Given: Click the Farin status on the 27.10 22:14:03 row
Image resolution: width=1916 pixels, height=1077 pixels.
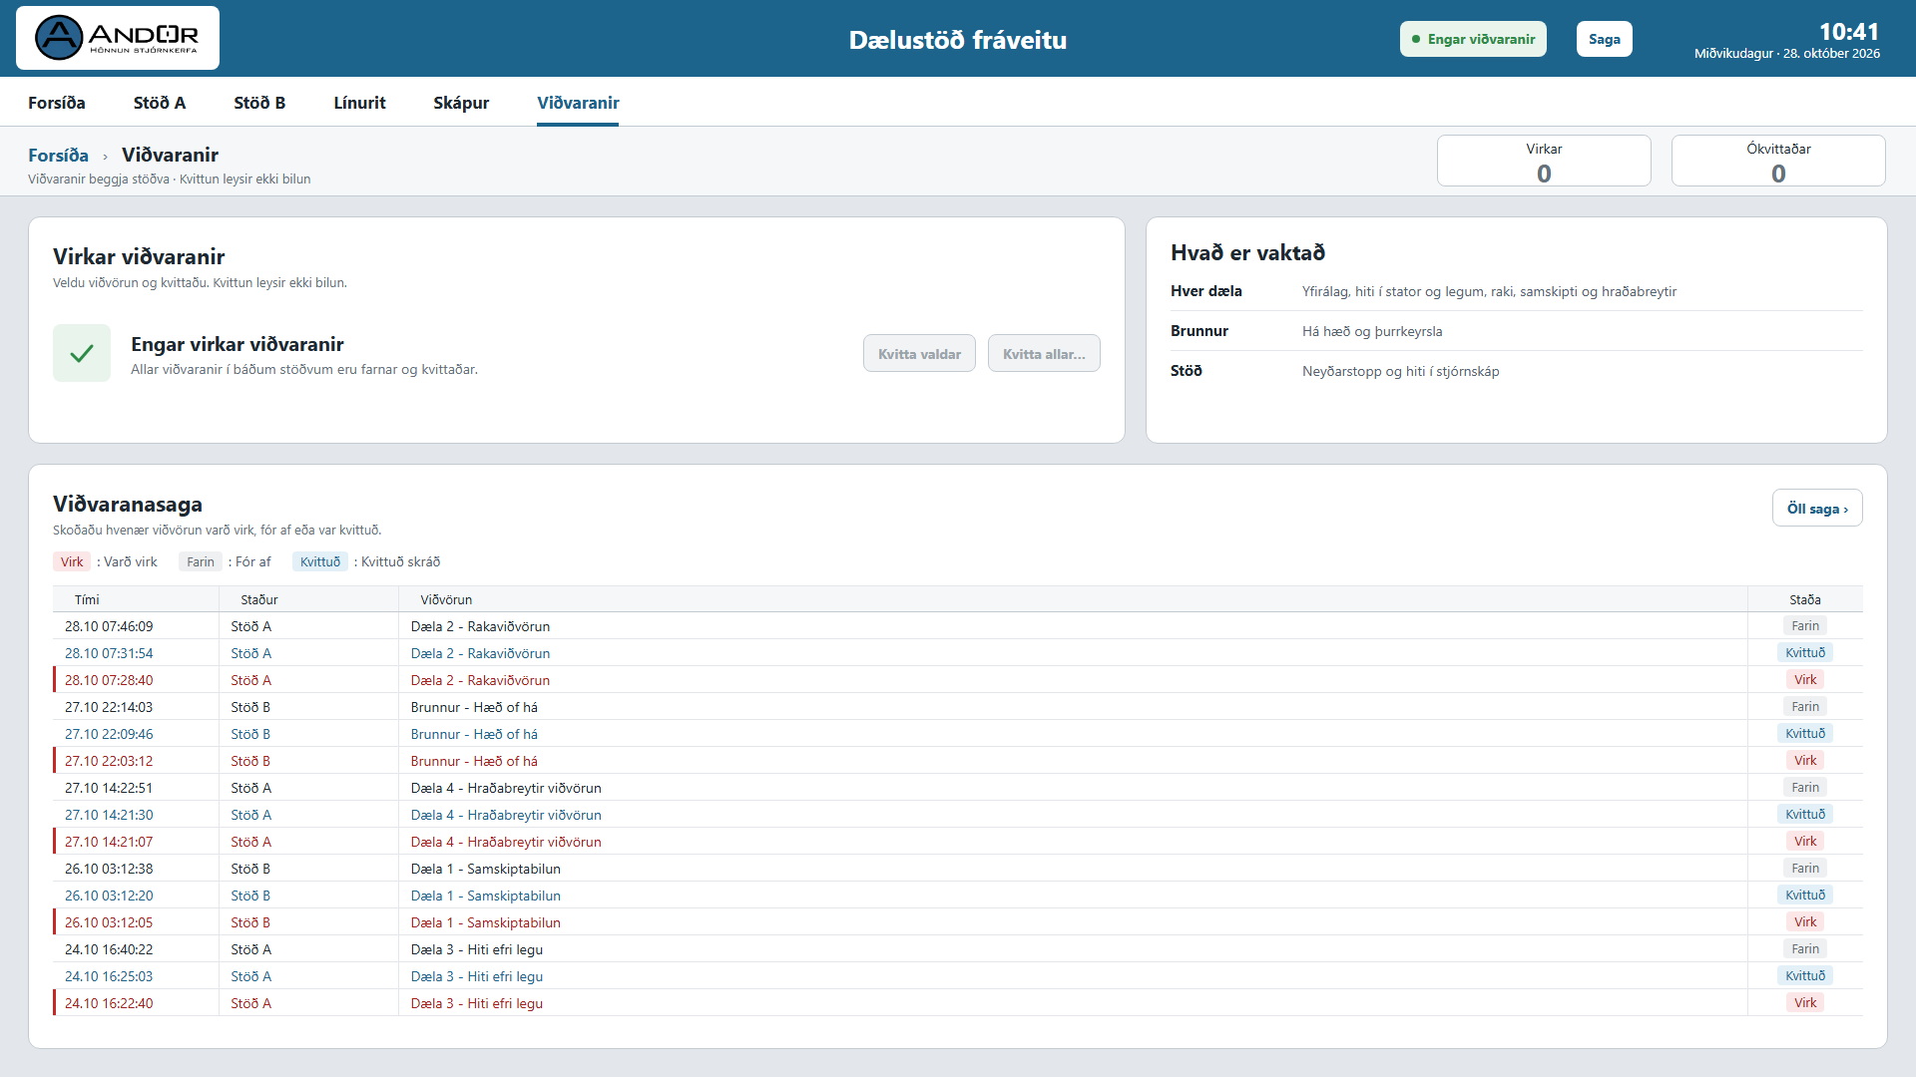Looking at the screenshot, I should (1805, 706).
